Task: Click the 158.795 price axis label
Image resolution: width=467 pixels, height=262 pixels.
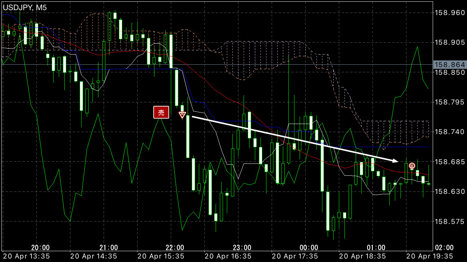Action: 449,102
